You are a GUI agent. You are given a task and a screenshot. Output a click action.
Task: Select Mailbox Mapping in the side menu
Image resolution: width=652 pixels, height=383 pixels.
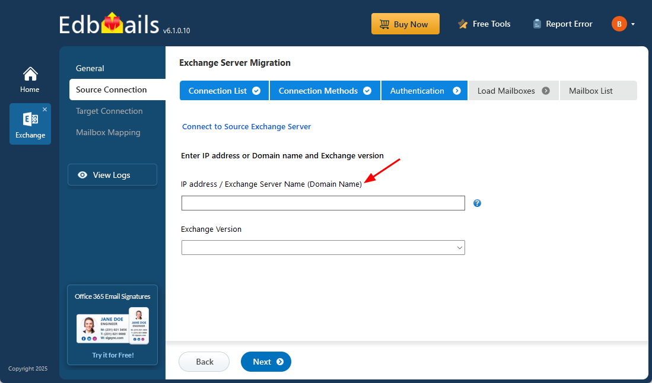coord(108,133)
